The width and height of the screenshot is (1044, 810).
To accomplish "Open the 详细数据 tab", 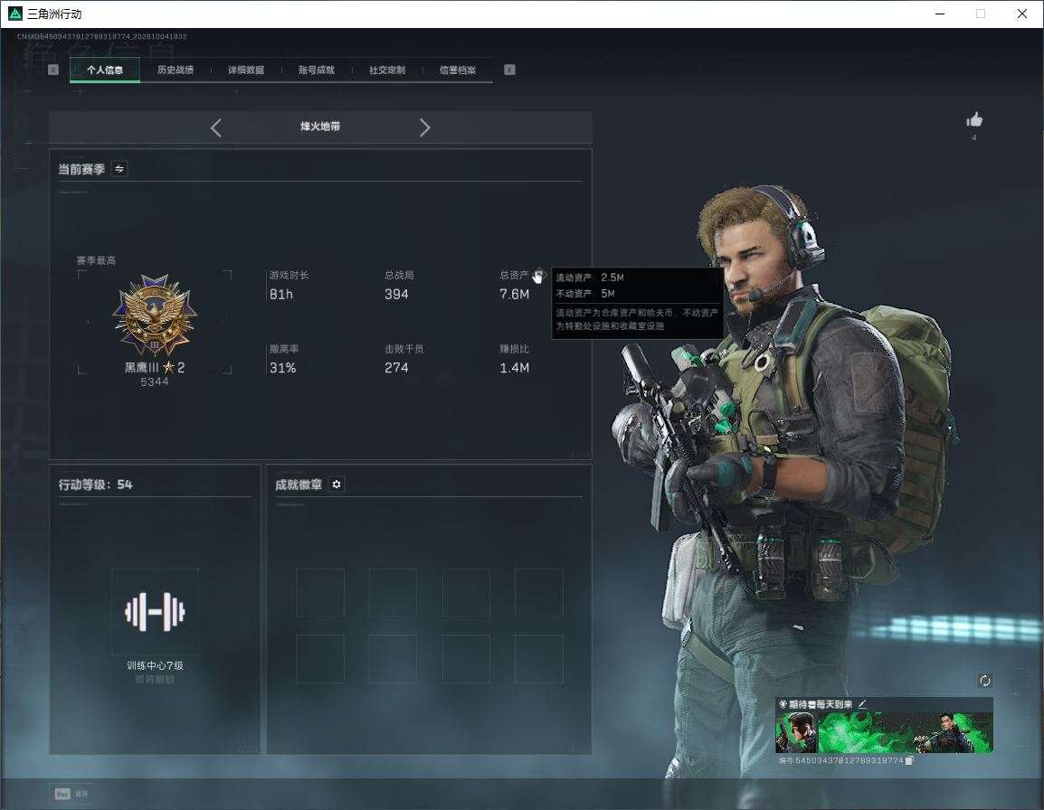I will (x=246, y=70).
